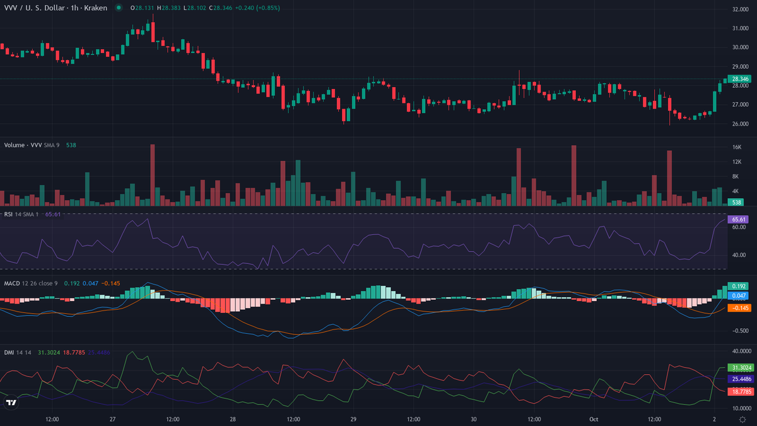Screen dimensions: 757x426
Task: Click the 2 date label on time axis
Action: [714, 419]
